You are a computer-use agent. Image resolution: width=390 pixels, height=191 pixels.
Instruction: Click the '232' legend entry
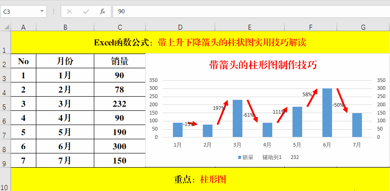(295, 157)
